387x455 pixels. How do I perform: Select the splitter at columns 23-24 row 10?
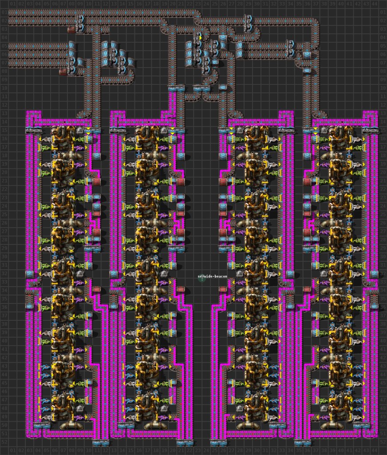tap(202, 88)
